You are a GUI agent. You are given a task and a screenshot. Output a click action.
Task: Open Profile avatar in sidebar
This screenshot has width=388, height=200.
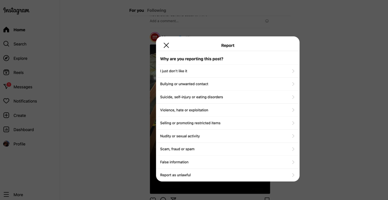6,144
